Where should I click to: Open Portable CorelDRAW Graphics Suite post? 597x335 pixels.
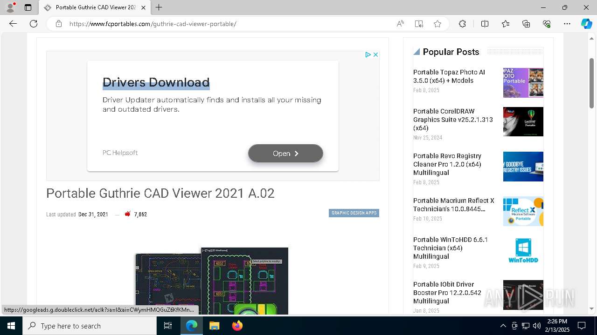pyautogui.click(x=453, y=120)
